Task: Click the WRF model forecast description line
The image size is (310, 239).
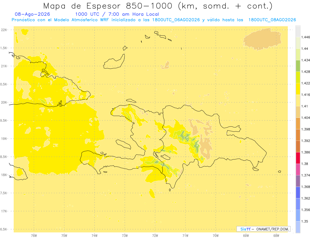Action: click(x=154, y=20)
